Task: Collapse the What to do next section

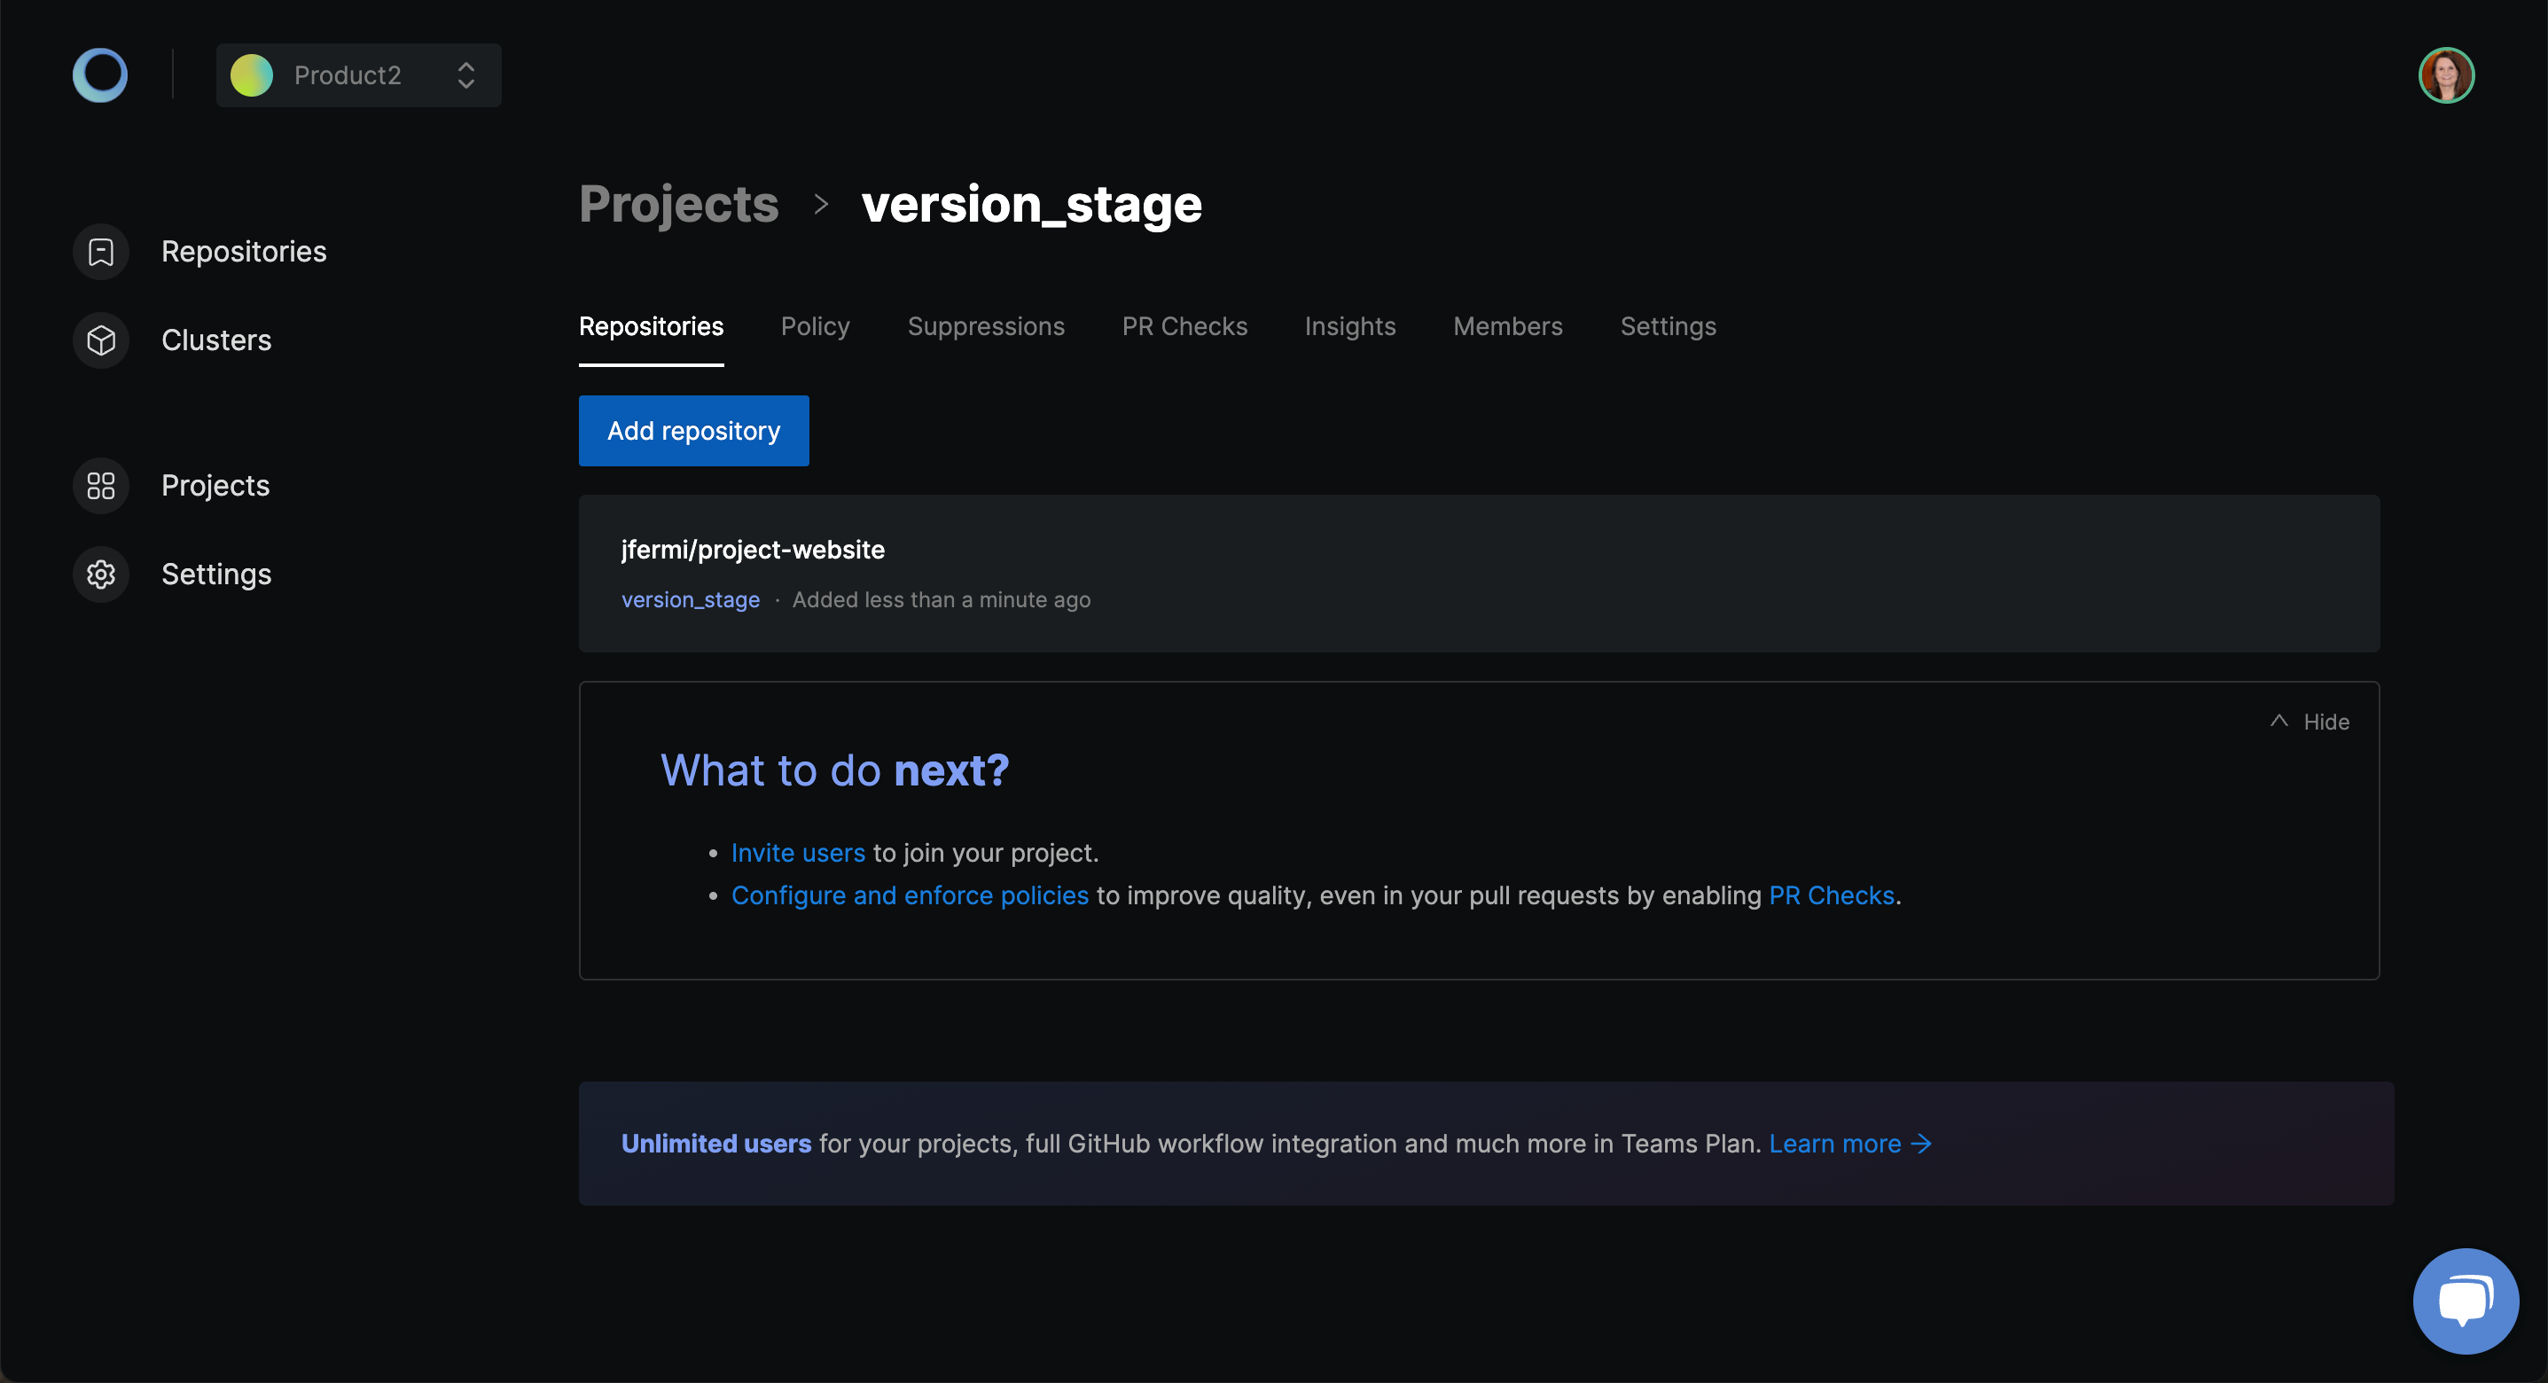Action: click(2310, 721)
